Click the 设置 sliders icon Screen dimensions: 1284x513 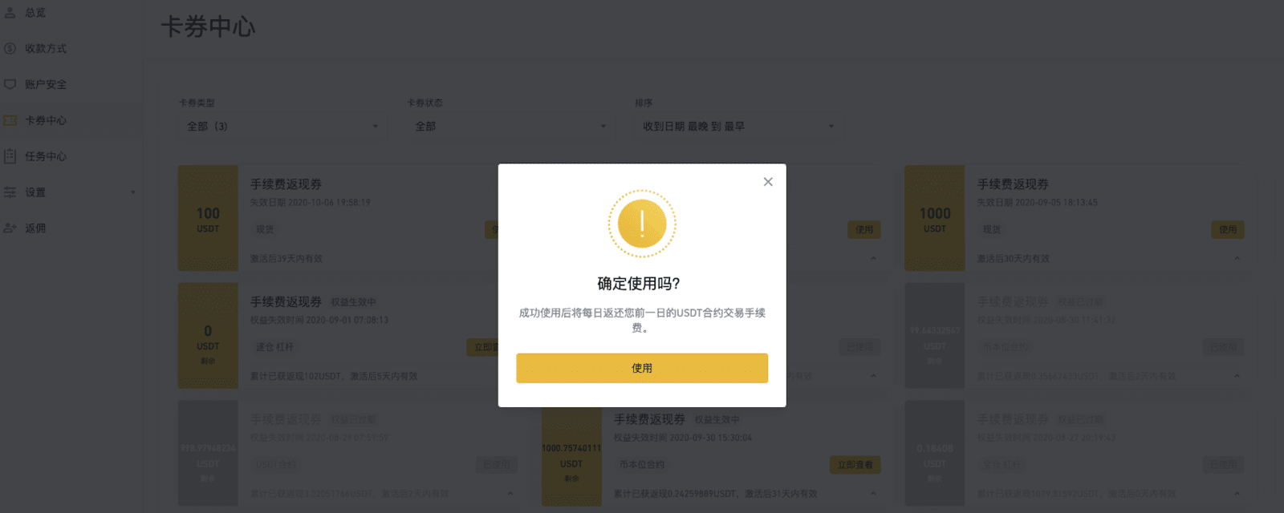click(x=10, y=192)
